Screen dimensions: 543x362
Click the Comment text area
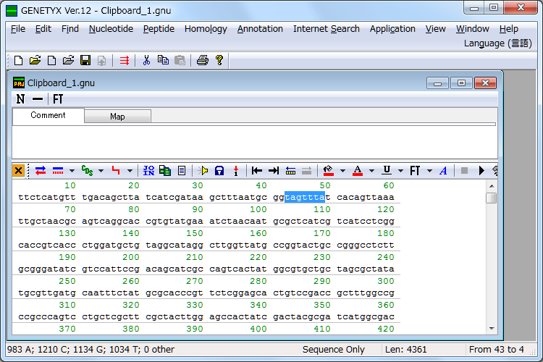point(255,142)
